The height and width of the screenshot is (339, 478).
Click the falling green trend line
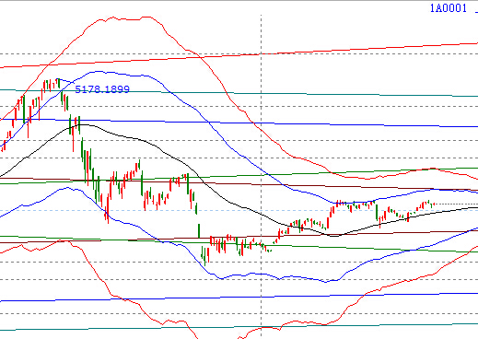[239, 244]
